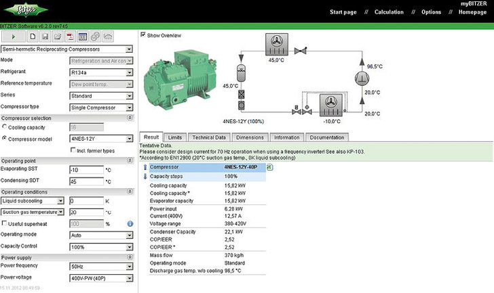Click the Liquid subcooling value field

tap(86, 201)
